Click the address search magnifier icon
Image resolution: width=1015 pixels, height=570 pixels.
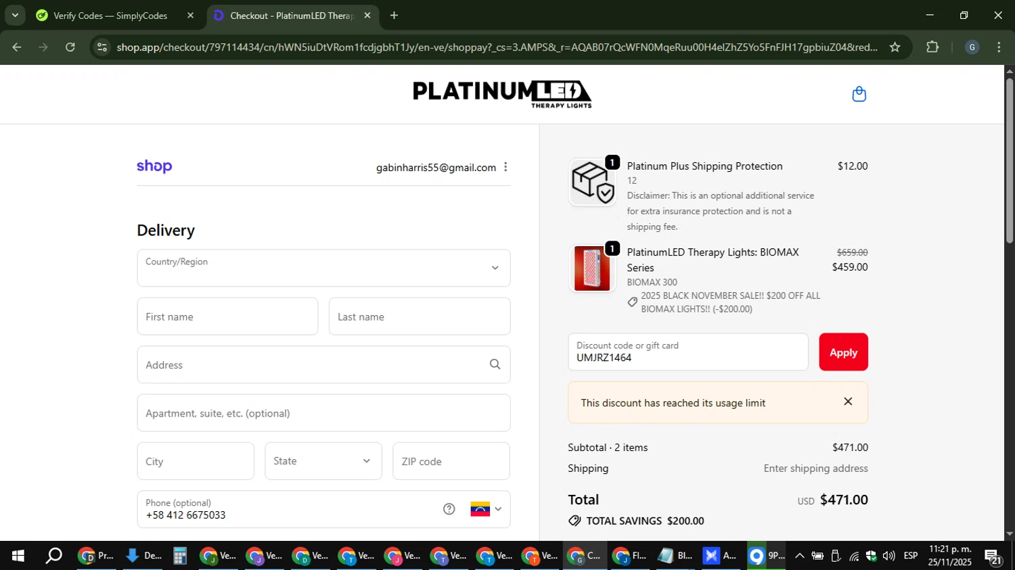[495, 364]
